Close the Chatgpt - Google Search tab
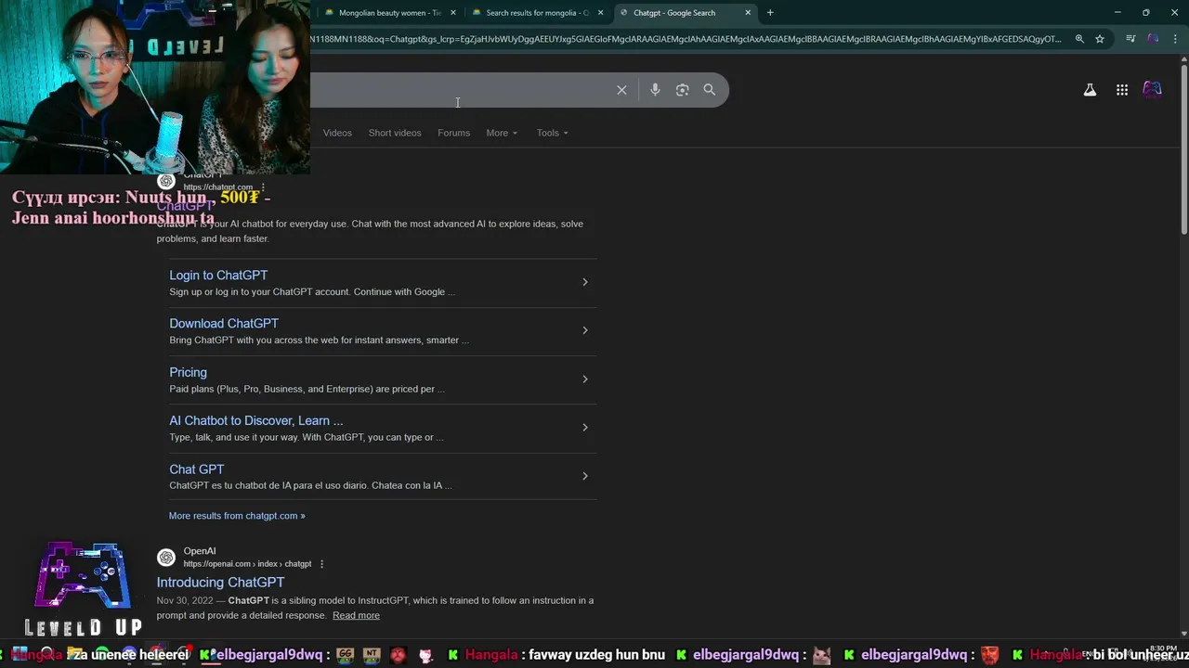This screenshot has width=1189, height=668. [748, 13]
